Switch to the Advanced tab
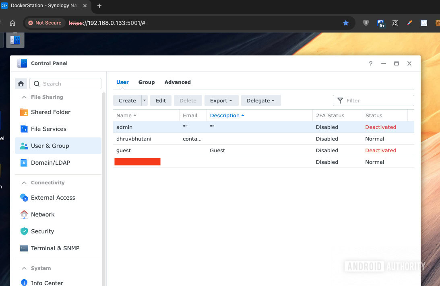This screenshot has width=440, height=286. (178, 82)
